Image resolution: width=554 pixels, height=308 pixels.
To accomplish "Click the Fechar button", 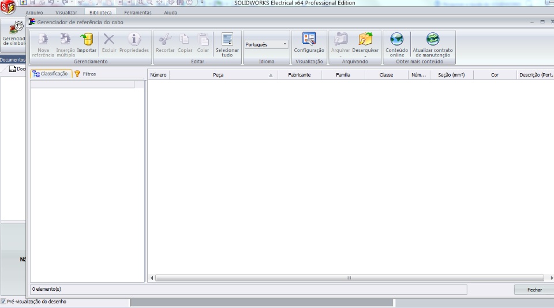I will pyautogui.click(x=534, y=290).
